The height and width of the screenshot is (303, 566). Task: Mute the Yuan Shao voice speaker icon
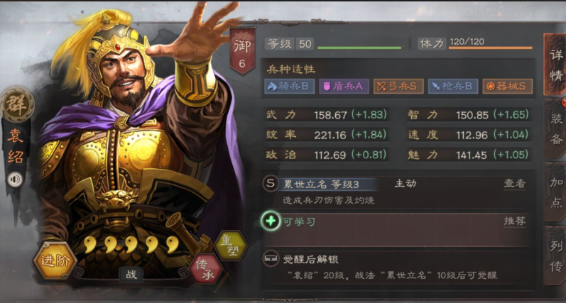pos(15,180)
